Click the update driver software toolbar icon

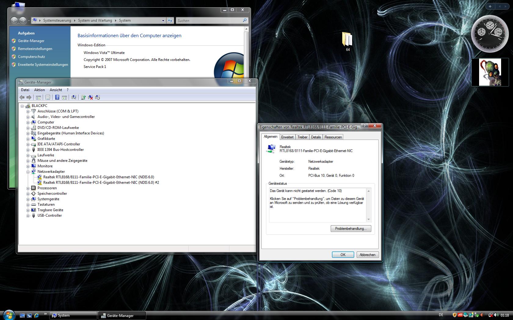coord(83,98)
